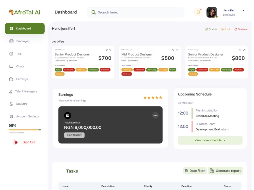This screenshot has height=190, width=254.
Task: Click the Clock In button
Action: click(211, 29)
